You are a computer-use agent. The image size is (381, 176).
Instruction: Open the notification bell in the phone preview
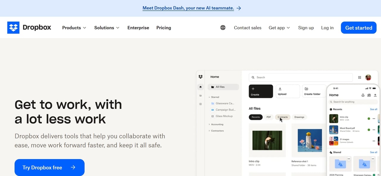pos(363,95)
